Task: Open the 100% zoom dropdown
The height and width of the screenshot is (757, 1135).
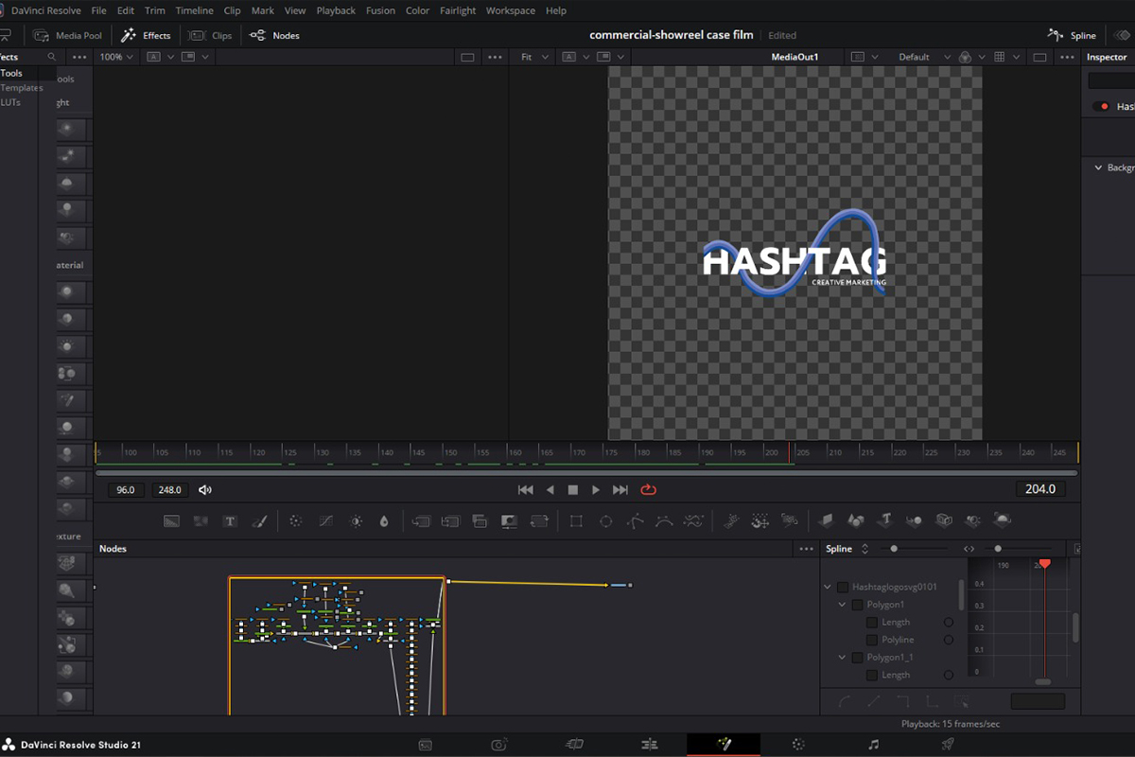Action: [x=116, y=58]
